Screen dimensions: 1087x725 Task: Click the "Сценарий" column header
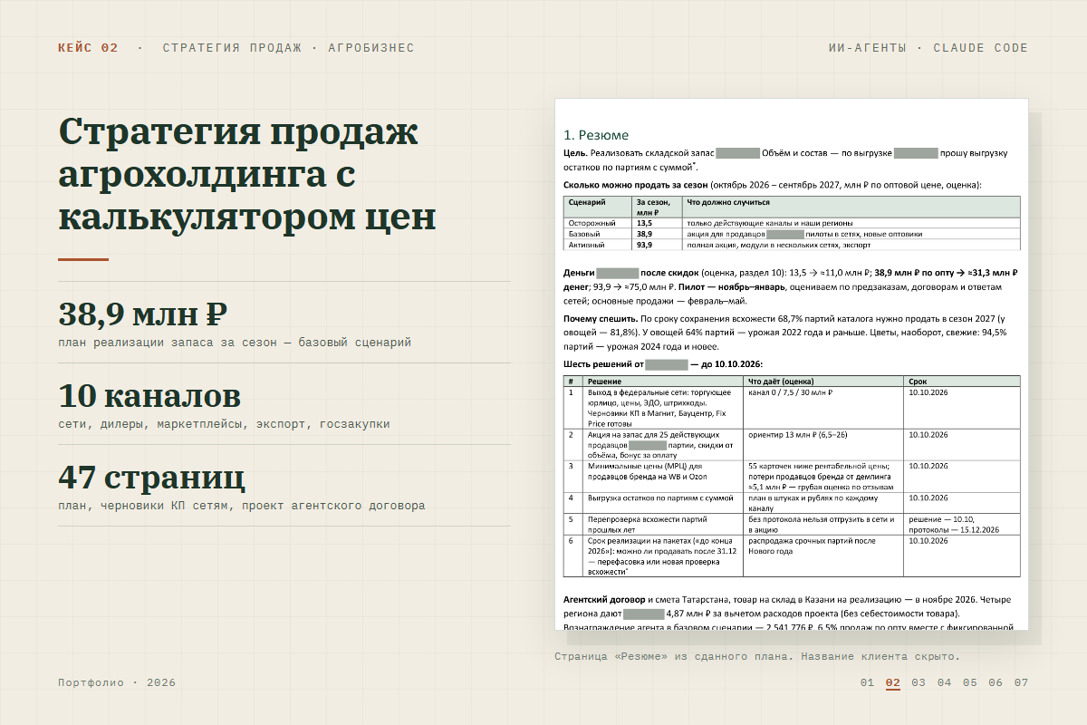(x=597, y=207)
